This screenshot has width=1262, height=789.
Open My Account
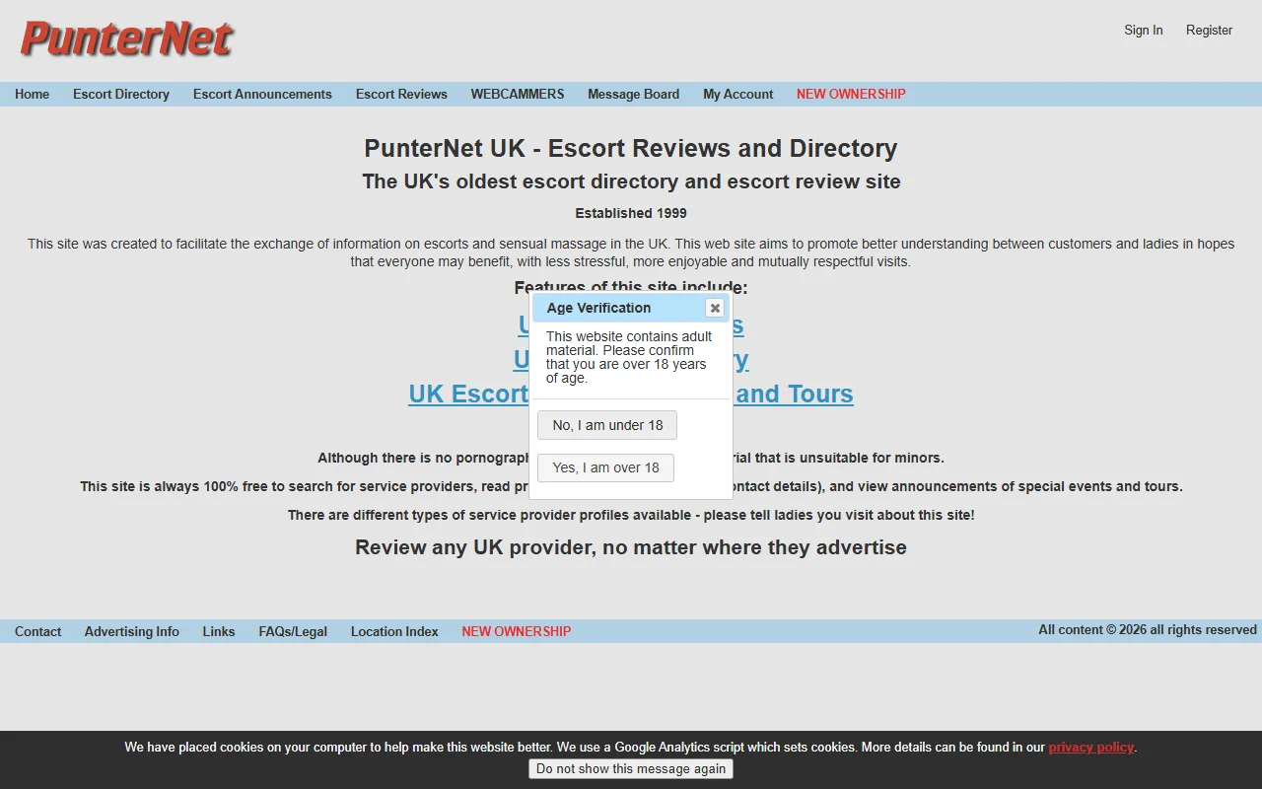[x=737, y=94]
